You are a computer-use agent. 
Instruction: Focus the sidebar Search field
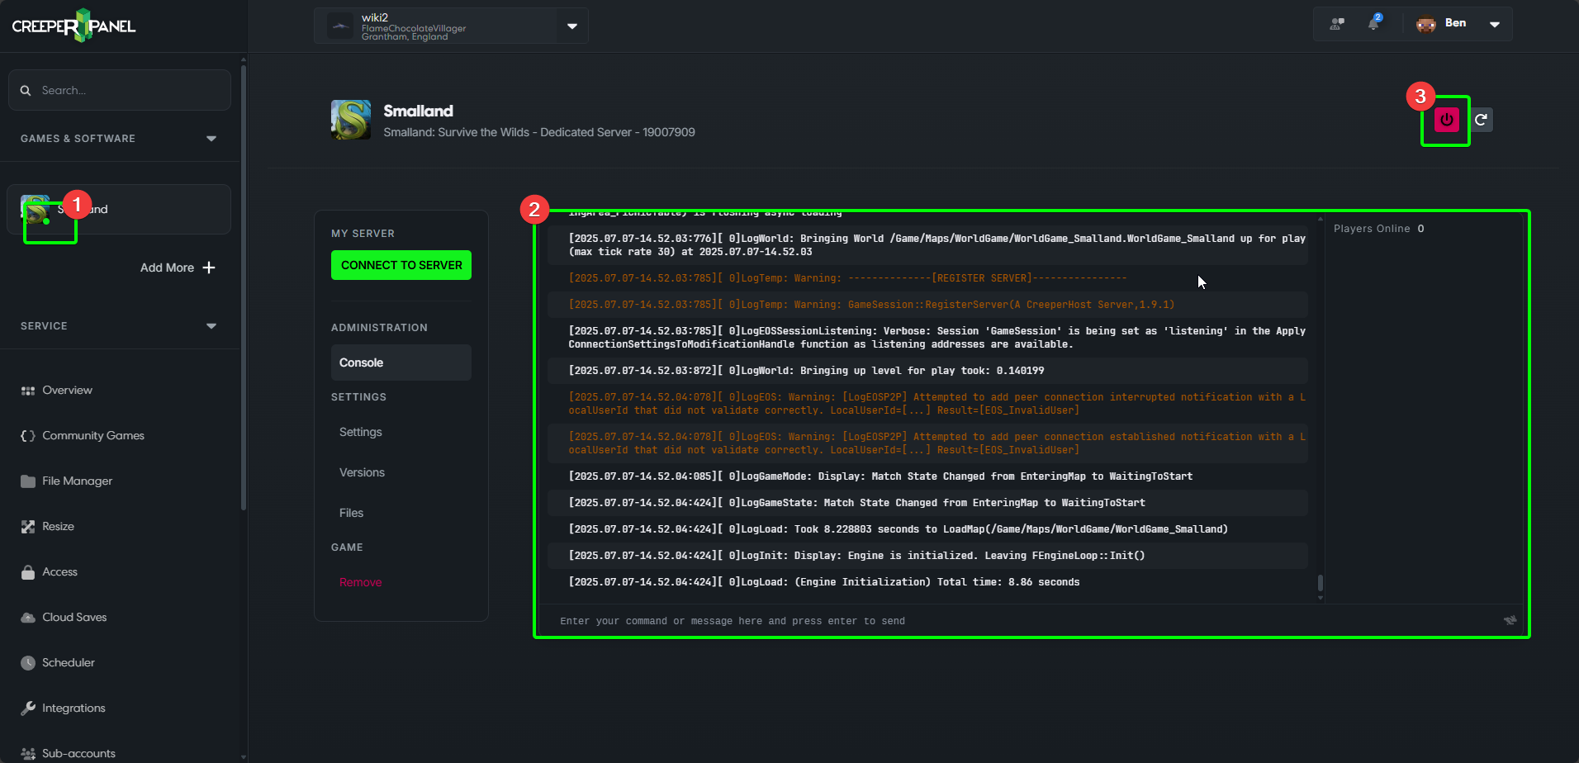[120, 90]
